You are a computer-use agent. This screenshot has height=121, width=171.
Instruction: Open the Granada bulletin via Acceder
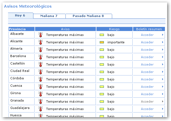pos(147,102)
